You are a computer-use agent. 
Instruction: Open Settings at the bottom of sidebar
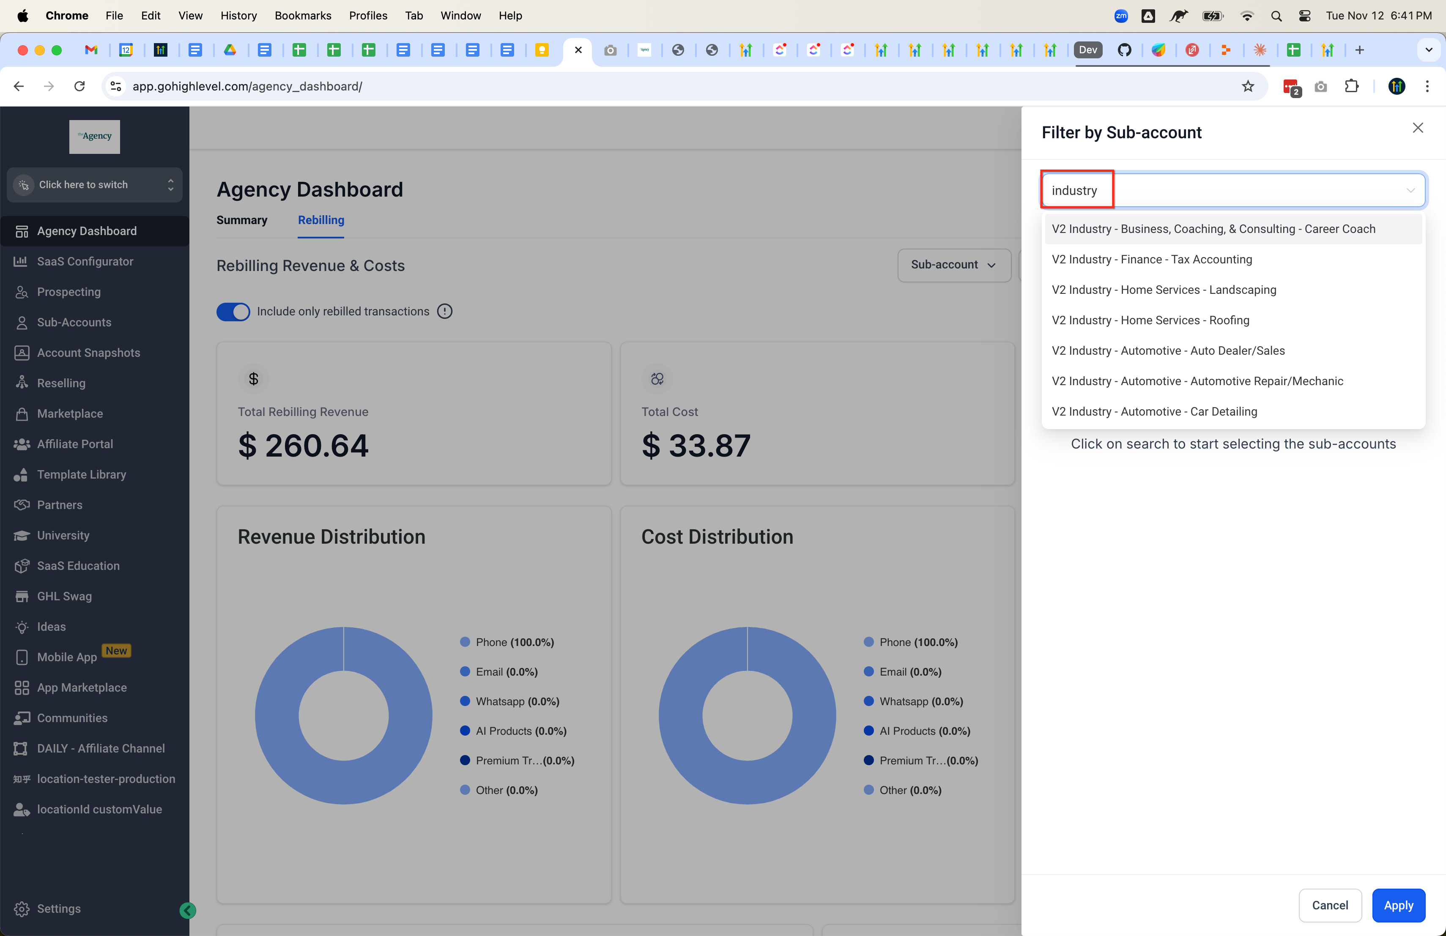[58, 909]
